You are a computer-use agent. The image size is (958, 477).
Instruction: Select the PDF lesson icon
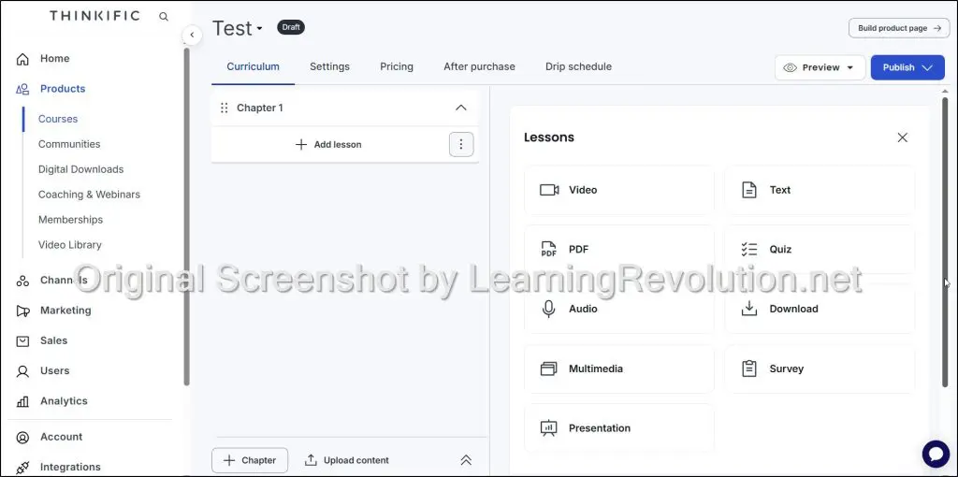pyautogui.click(x=548, y=249)
